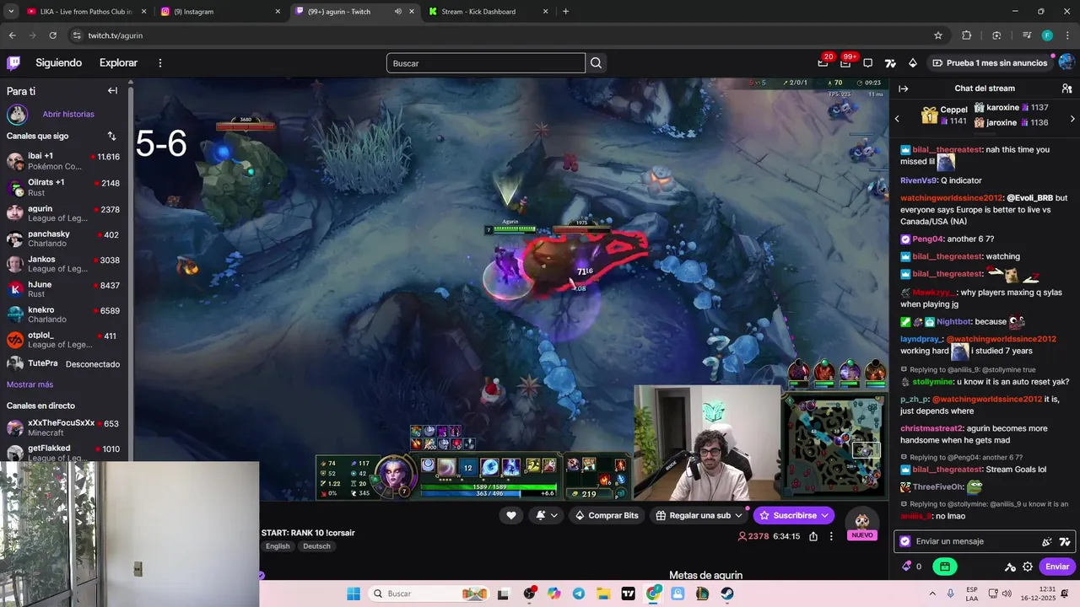Open Chrome extensions puzzle icon
The width and height of the screenshot is (1080, 607).
tap(967, 35)
